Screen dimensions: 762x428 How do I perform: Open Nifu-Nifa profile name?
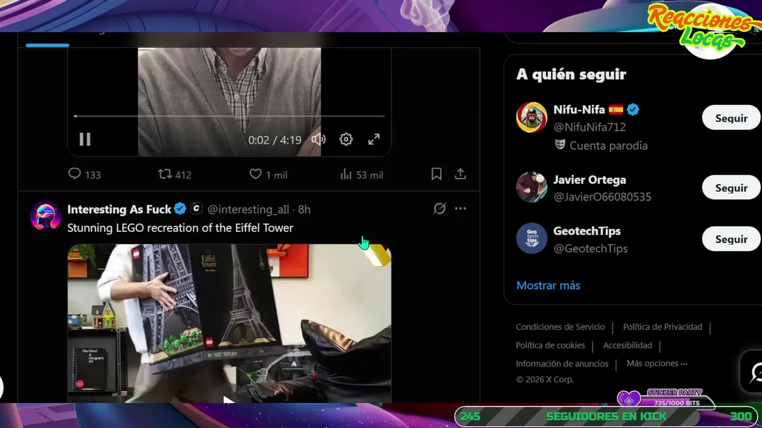579,109
